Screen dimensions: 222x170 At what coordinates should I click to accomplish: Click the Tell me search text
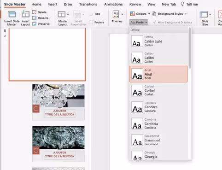click(192, 4)
